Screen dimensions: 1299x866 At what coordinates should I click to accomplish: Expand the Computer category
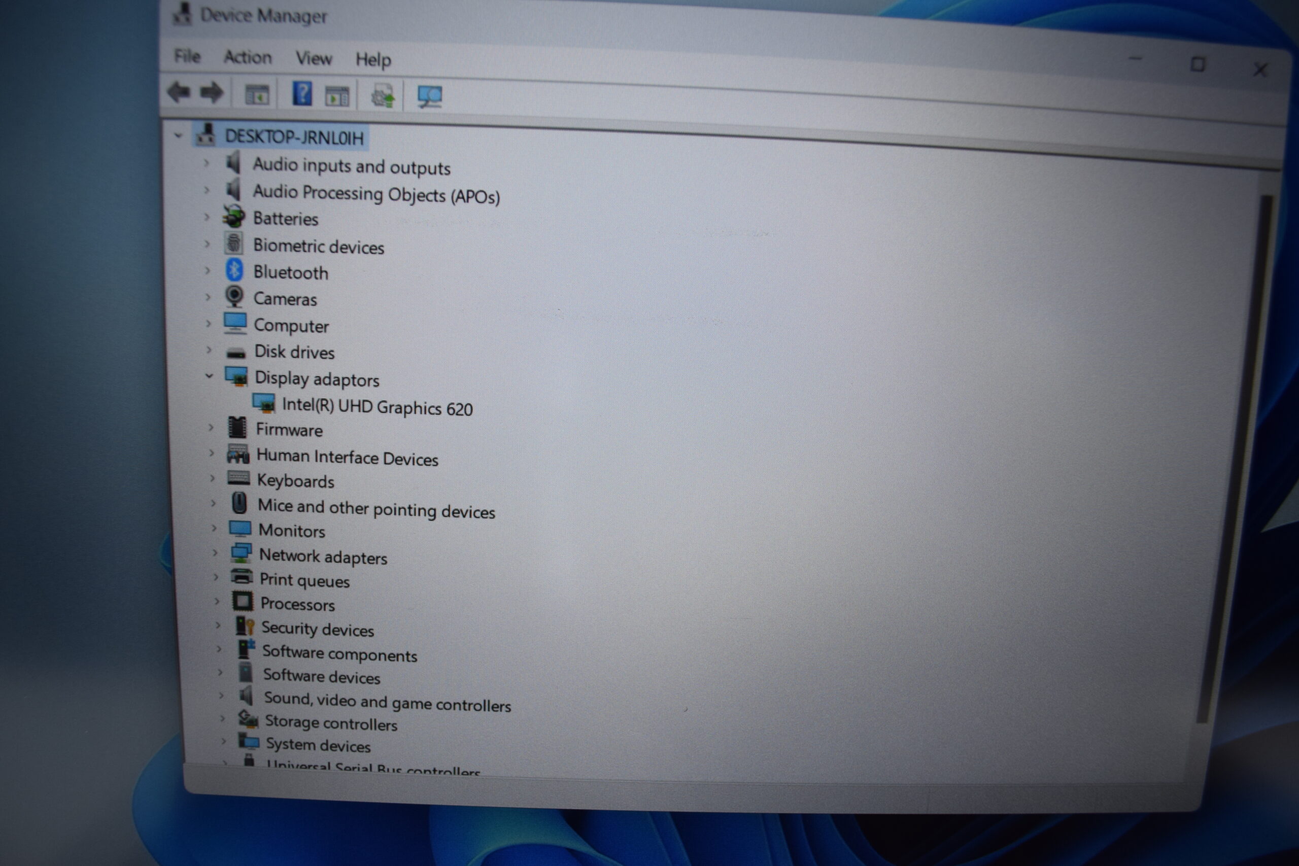(208, 323)
